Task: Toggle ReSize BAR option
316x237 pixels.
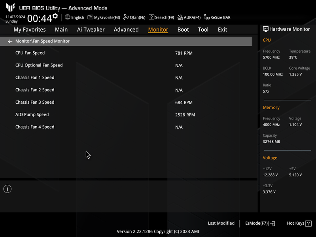Action: (x=217, y=17)
